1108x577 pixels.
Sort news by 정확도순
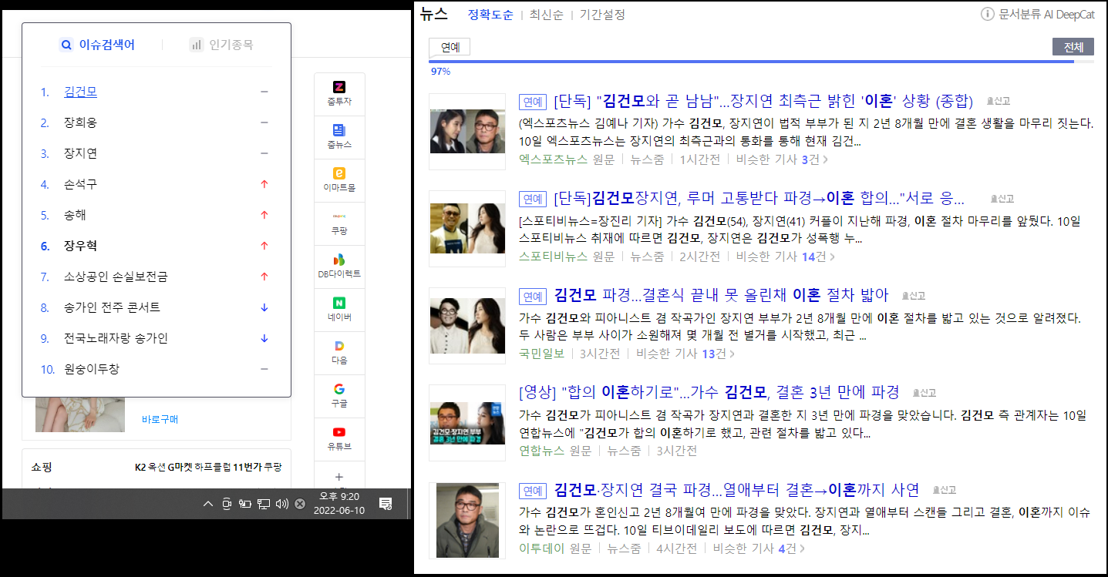pos(490,15)
